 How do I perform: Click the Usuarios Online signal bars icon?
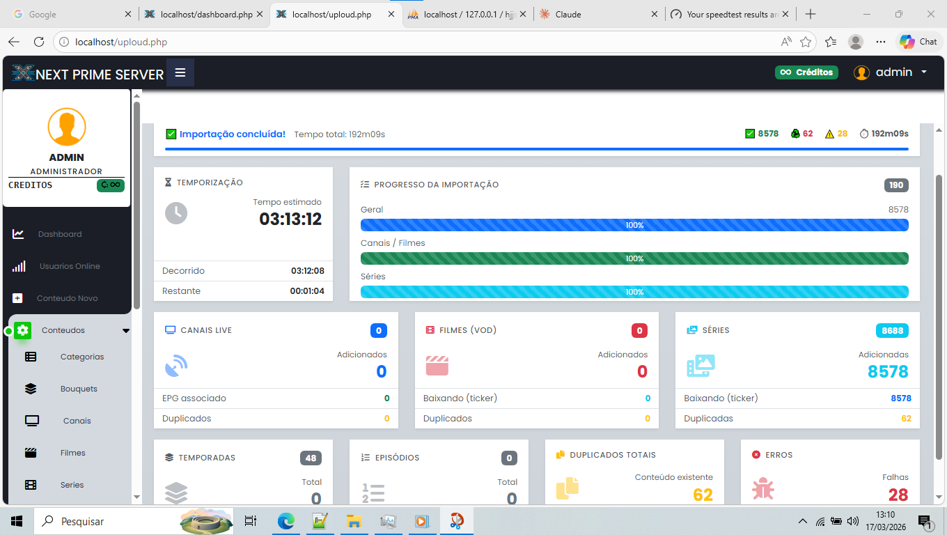tap(19, 266)
